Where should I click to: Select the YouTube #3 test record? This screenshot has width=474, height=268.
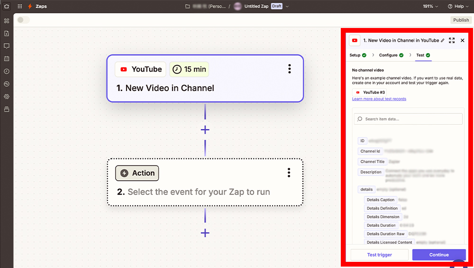coord(369,92)
